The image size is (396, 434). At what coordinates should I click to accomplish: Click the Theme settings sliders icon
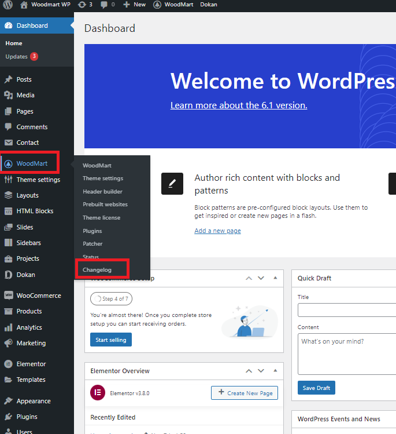pyautogui.click(x=9, y=180)
